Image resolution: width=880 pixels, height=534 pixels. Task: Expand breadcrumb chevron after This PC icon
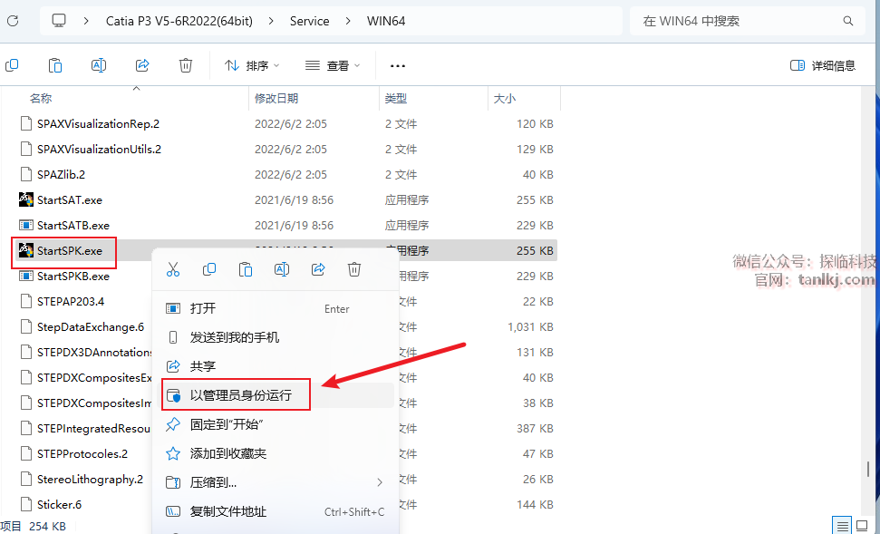[x=86, y=21]
